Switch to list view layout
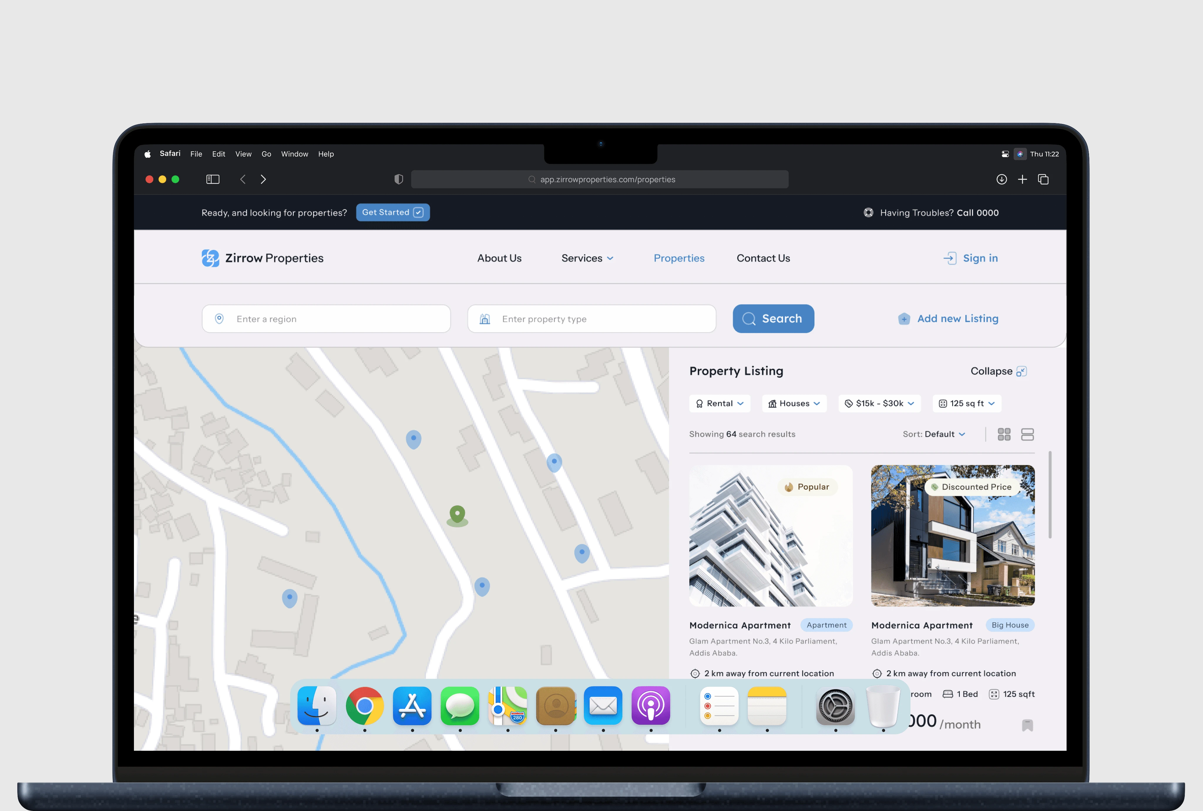Viewport: 1203px width, 811px height. [x=1027, y=434]
